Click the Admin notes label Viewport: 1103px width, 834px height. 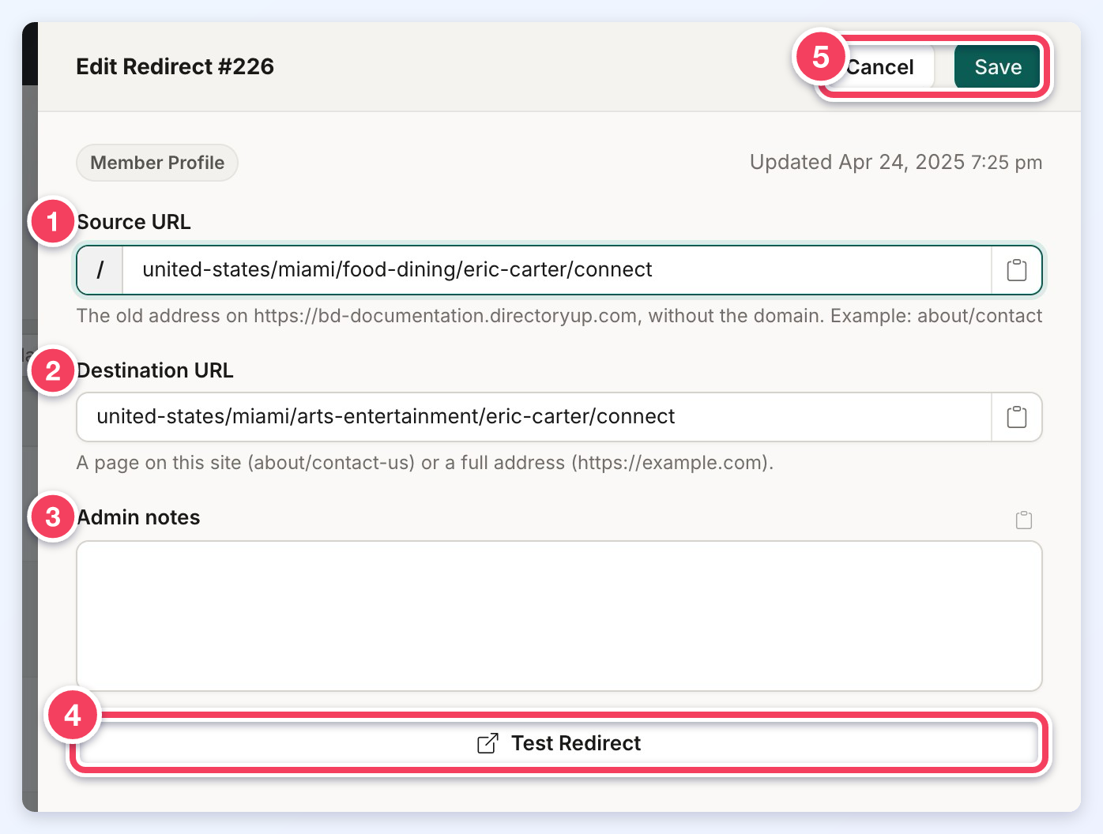[138, 517]
